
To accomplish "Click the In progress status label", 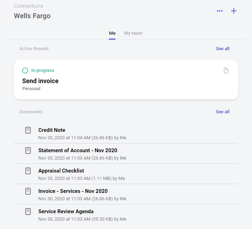I will [x=43, y=70].
